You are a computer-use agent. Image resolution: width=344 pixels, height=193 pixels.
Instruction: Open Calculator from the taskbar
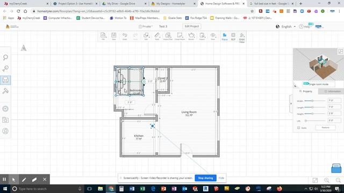pos(121,189)
